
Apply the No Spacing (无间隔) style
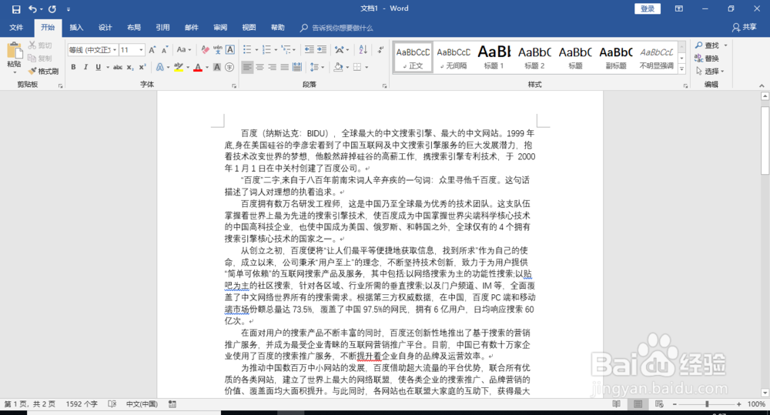pos(454,57)
